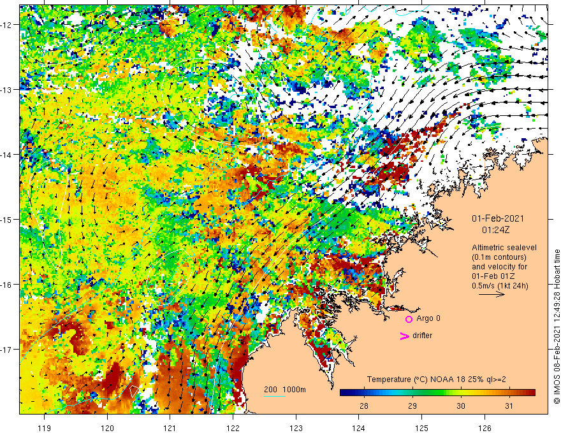Click latitude axis label -12

click(7, 25)
